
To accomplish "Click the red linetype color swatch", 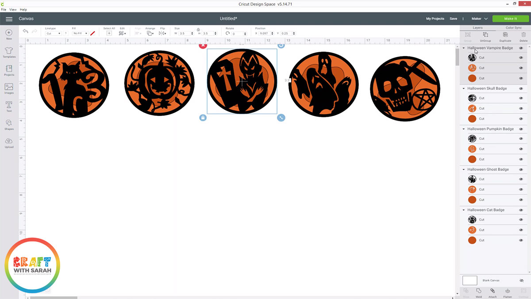I will (x=92, y=33).
